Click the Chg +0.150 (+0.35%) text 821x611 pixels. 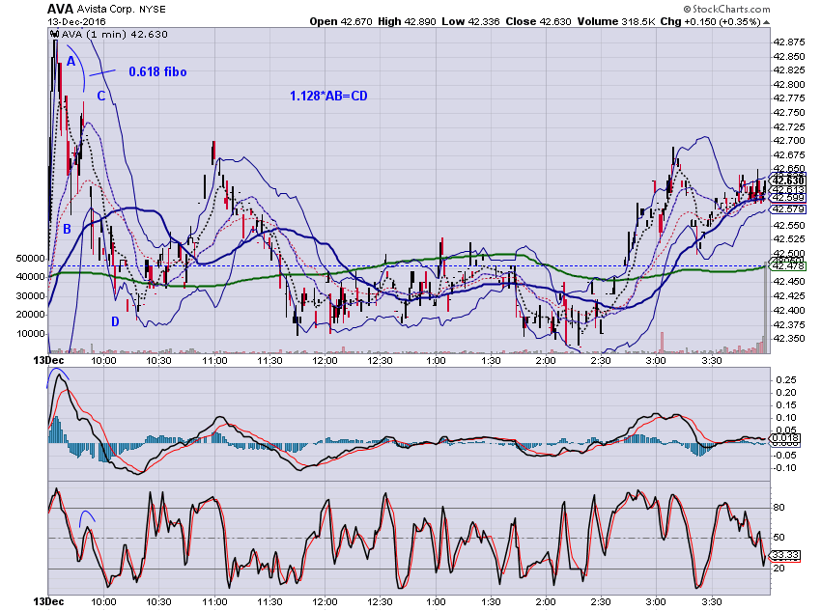click(710, 21)
